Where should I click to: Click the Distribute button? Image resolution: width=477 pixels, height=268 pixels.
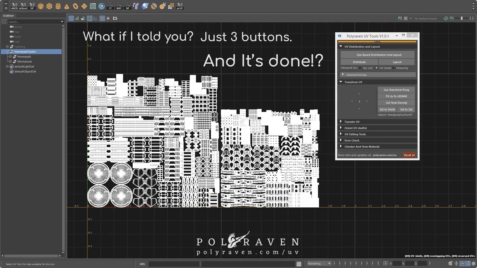[359, 62]
